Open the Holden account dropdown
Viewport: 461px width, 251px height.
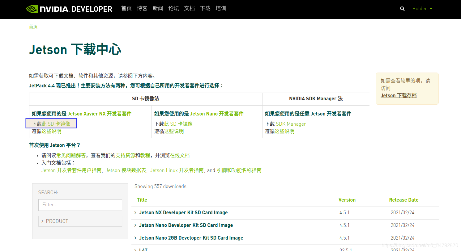tap(422, 9)
